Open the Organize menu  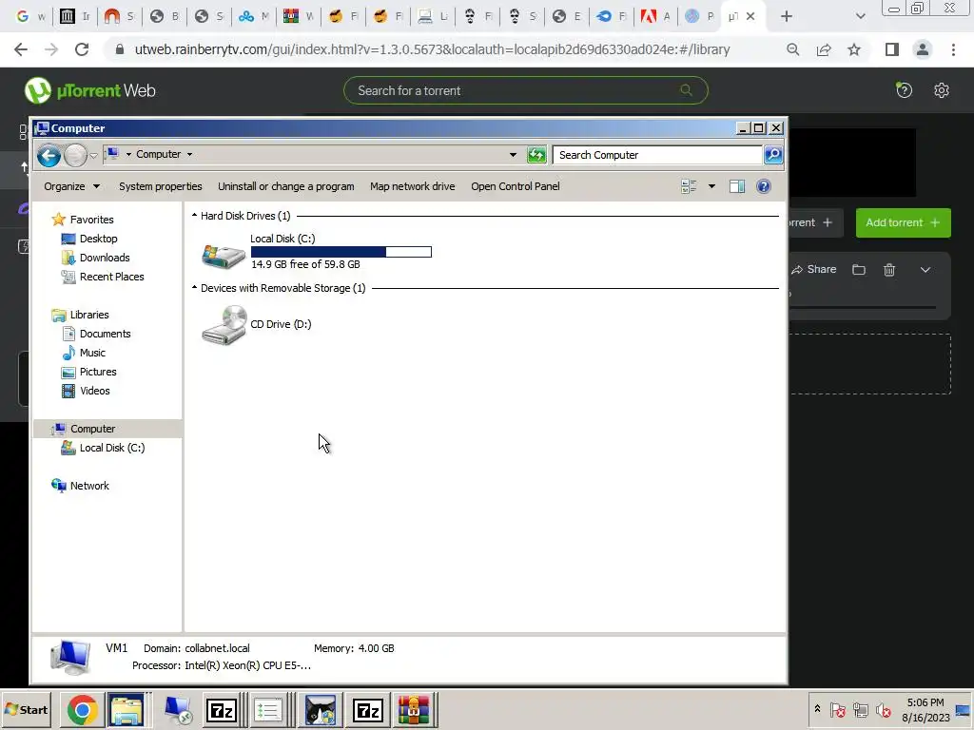tap(71, 186)
